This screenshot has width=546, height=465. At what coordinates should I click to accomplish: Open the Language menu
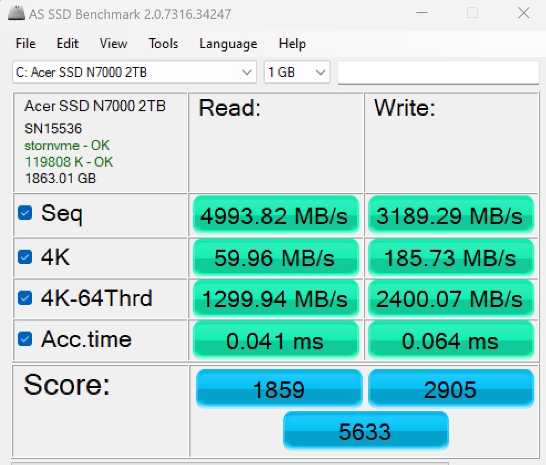click(228, 44)
